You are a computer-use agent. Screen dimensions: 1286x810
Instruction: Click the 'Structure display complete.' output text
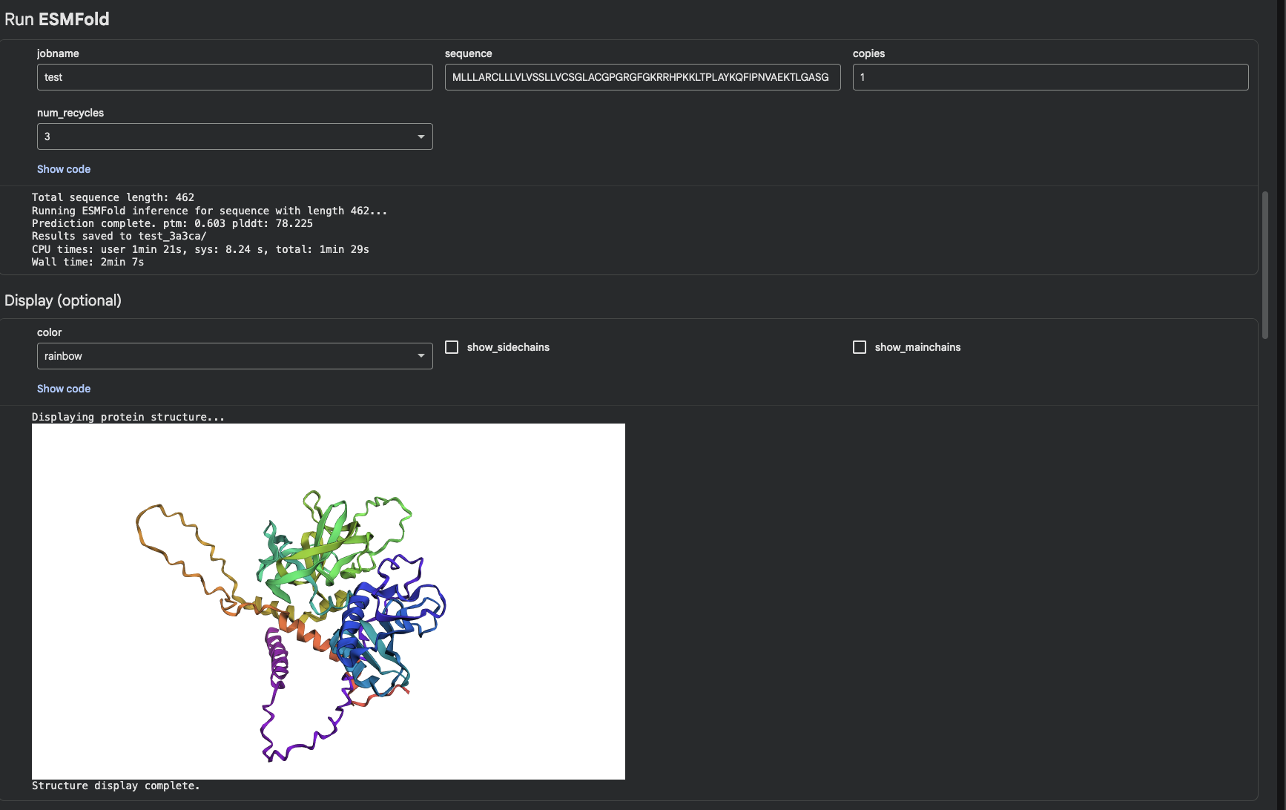point(116,786)
